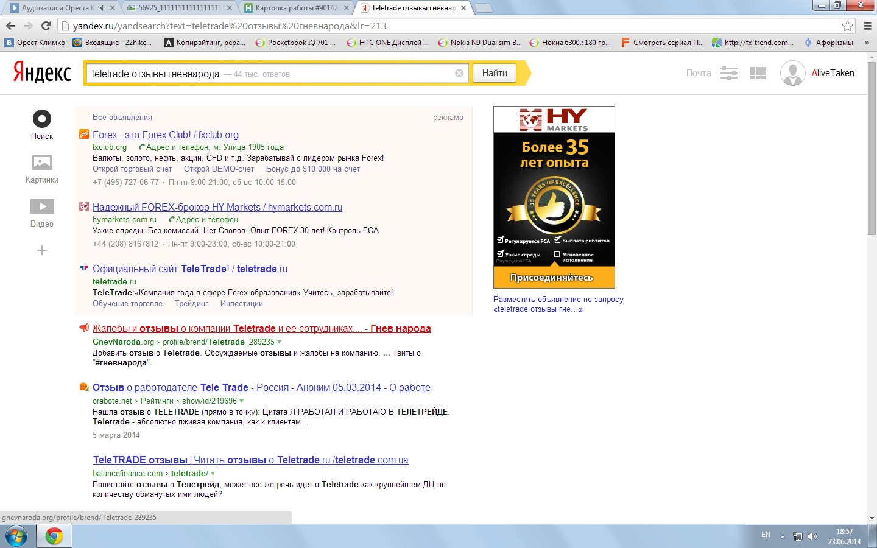Image resolution: width=877 pixels, height=548 pixels.
Task: Mute the Аудіозаписи tab speaker icon
Action: click(x=102, y=8)
